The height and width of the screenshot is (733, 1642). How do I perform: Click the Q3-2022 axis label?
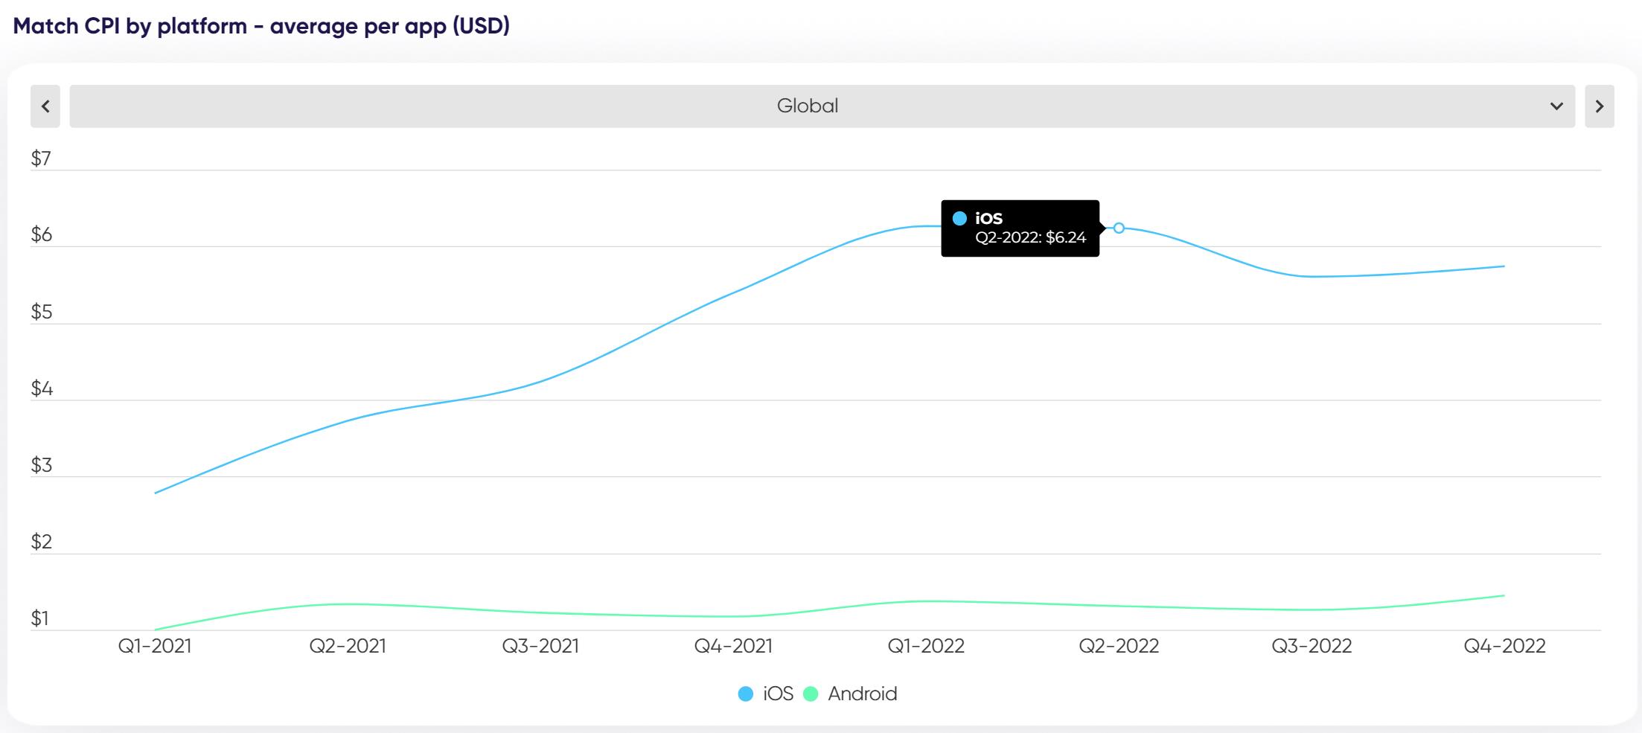(x=1312, y=646)
